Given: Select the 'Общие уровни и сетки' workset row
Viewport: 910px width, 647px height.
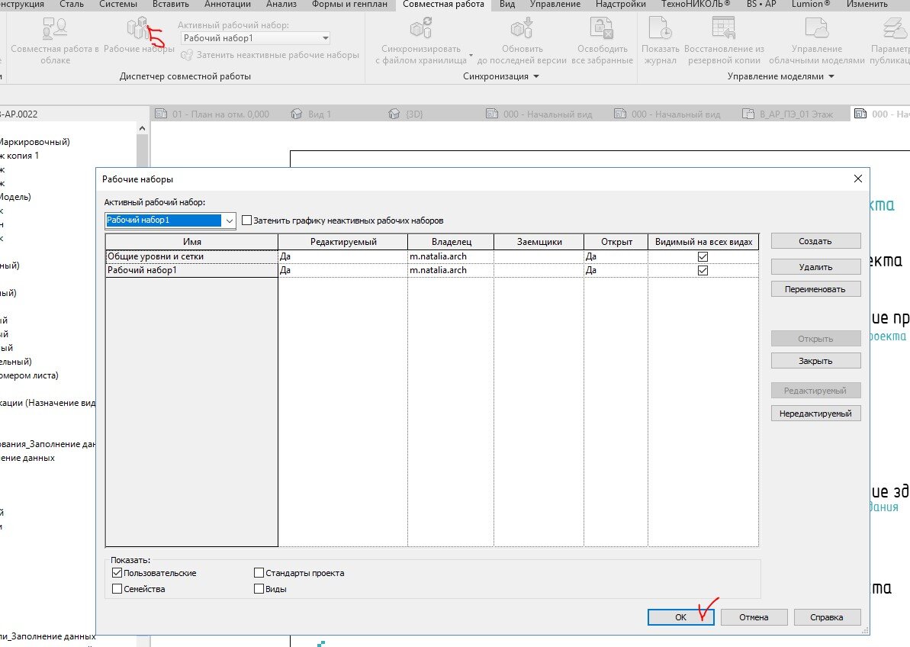Looking at the screenshot, I should (432, 256).
